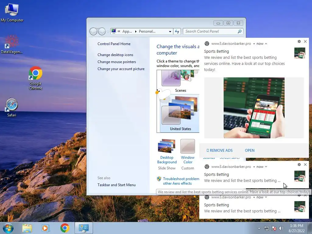Click REMOVE ADS in the notification
312x234 pixels.
(x=219, y=151)
